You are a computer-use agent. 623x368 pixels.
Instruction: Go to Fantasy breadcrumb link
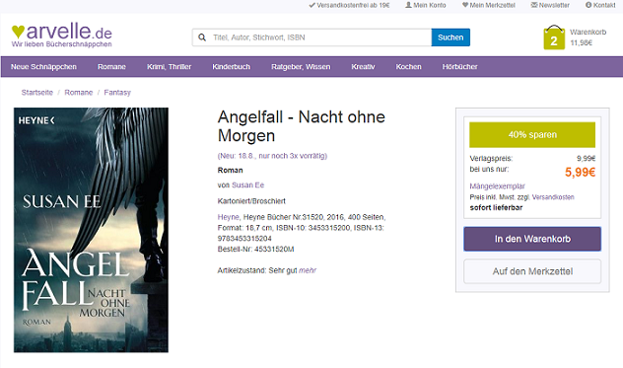[117, 93]
